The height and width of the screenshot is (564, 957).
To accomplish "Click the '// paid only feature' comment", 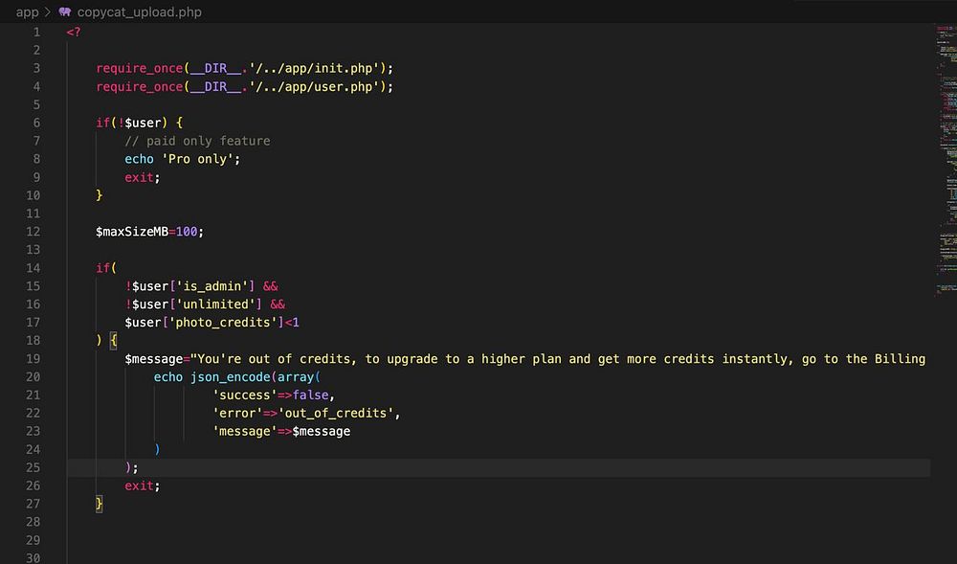I will (197, 141).
